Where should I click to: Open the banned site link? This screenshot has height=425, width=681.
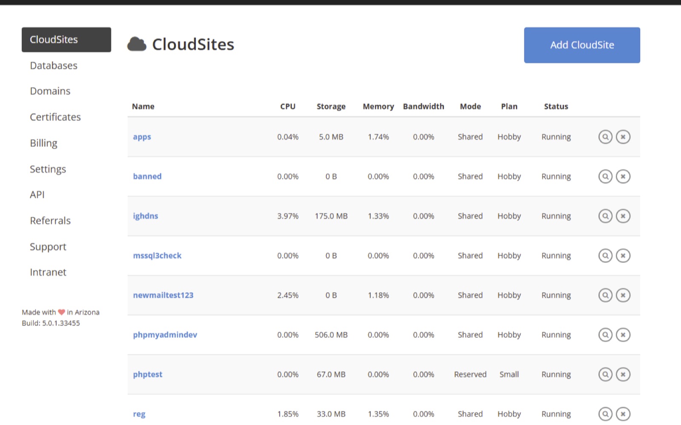point(147,177)
